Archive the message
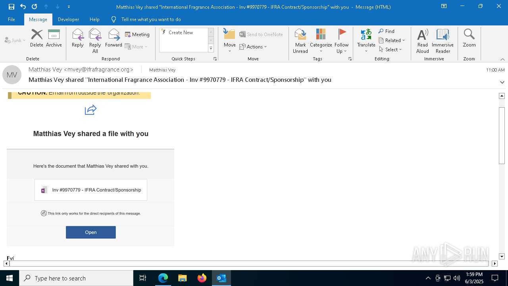This screenshot has width=508, height=286. tap(54, 38)
